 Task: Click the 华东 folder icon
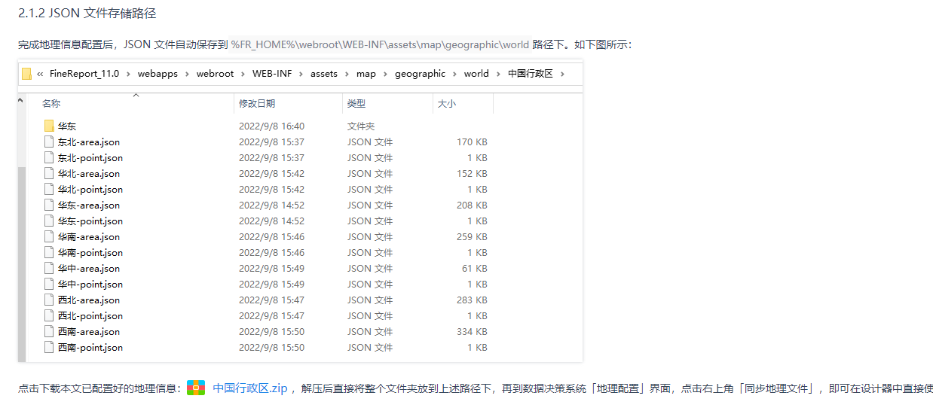coord(49,126)
